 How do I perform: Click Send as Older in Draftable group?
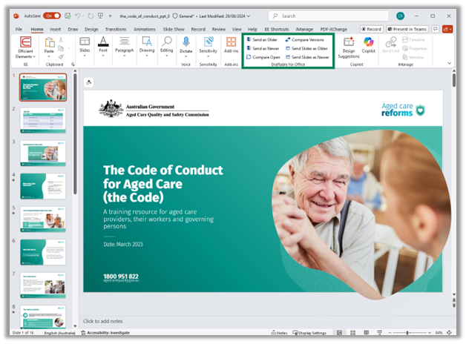pos(262,39)
